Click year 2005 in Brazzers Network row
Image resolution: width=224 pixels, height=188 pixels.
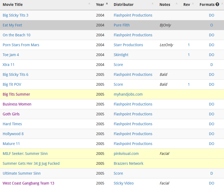point(100,163)
